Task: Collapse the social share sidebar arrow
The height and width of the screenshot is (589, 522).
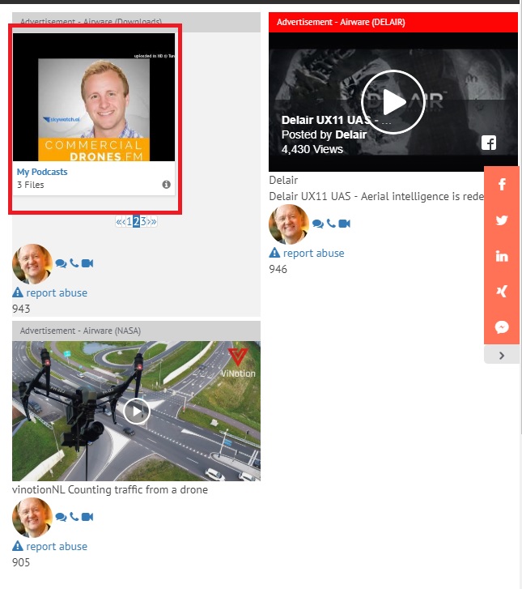Action: pos(502,356)
